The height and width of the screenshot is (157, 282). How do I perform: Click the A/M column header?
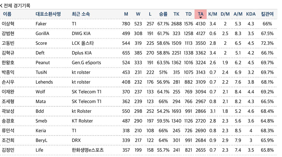[238, 14]
